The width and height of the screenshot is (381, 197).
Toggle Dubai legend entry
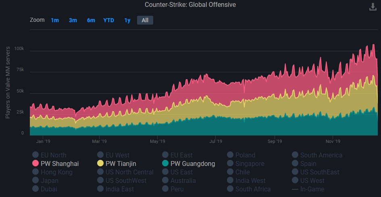[45, 189]
